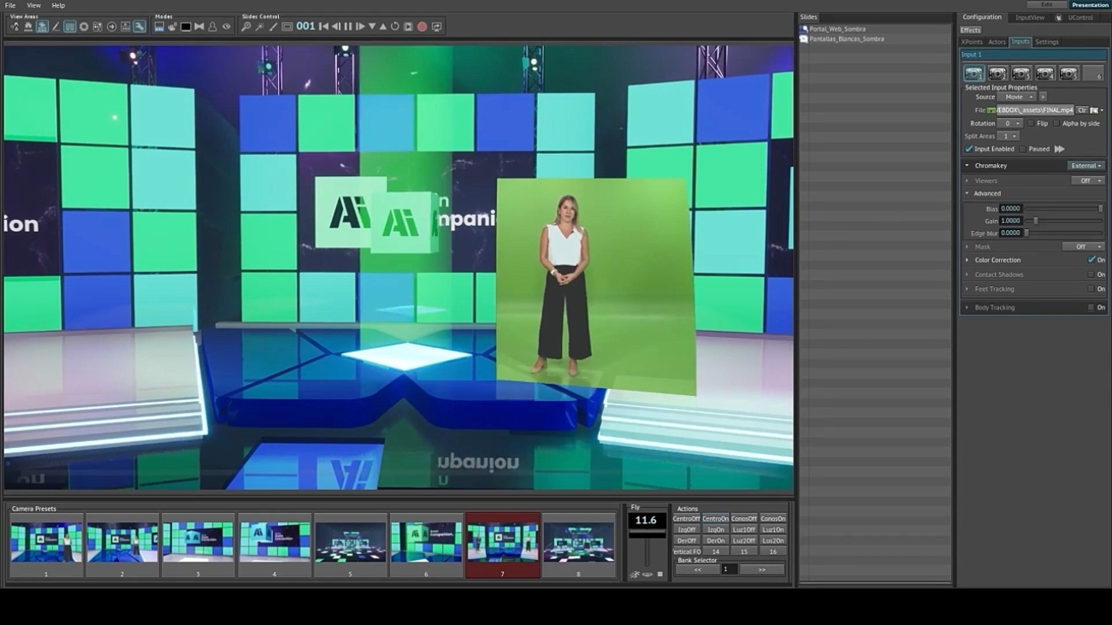Open the Chromakey External dropdown
The width and height of the screenshot is (1112, 625).
tap(1086, 166)
